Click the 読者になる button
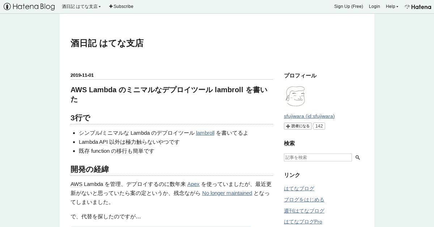Viewport: 434px width, 227px height. tap(298, 126)
